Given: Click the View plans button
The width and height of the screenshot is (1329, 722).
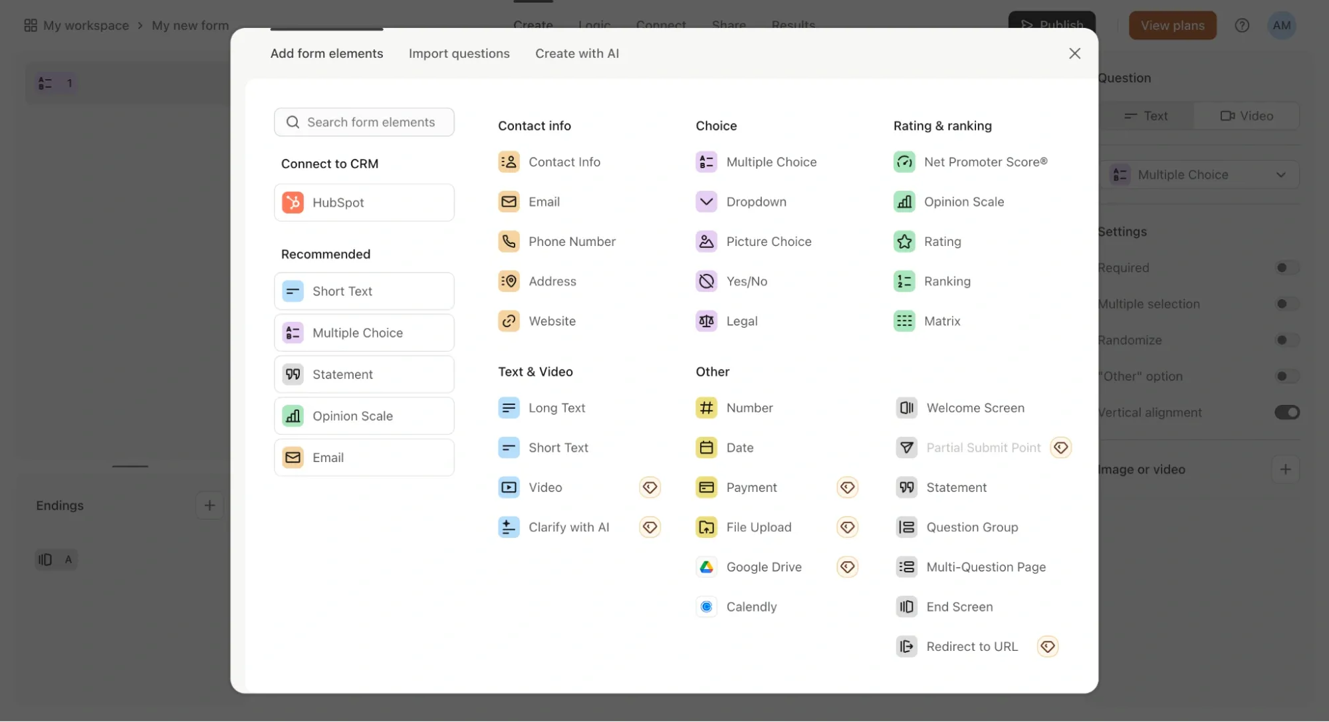Looking at the screenshot, I should (x=1172, y=25).
